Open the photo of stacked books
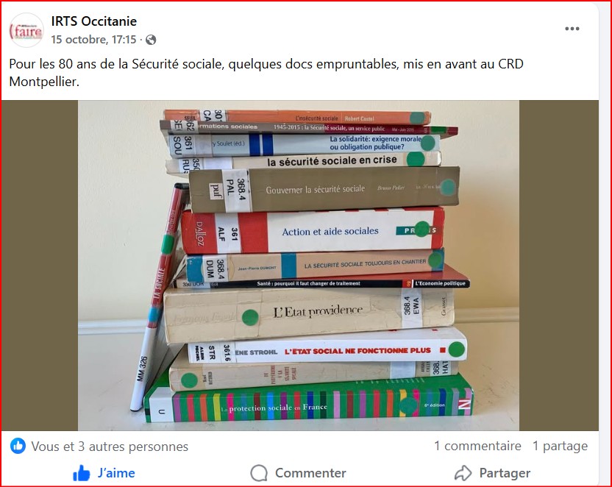 coord(299,266)
